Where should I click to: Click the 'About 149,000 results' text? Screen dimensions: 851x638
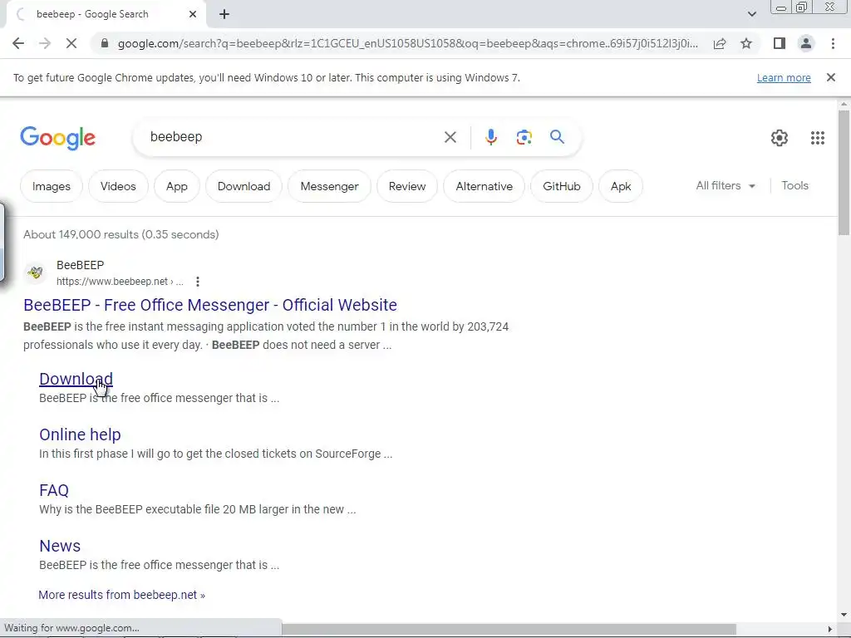(121, 234)
